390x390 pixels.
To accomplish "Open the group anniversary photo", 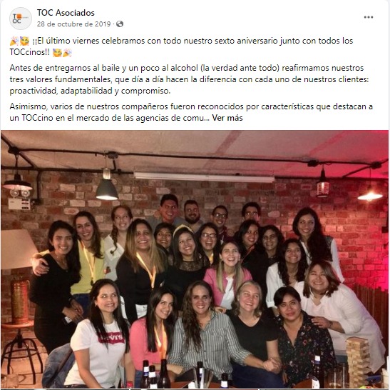I will (x=195, y=259).
